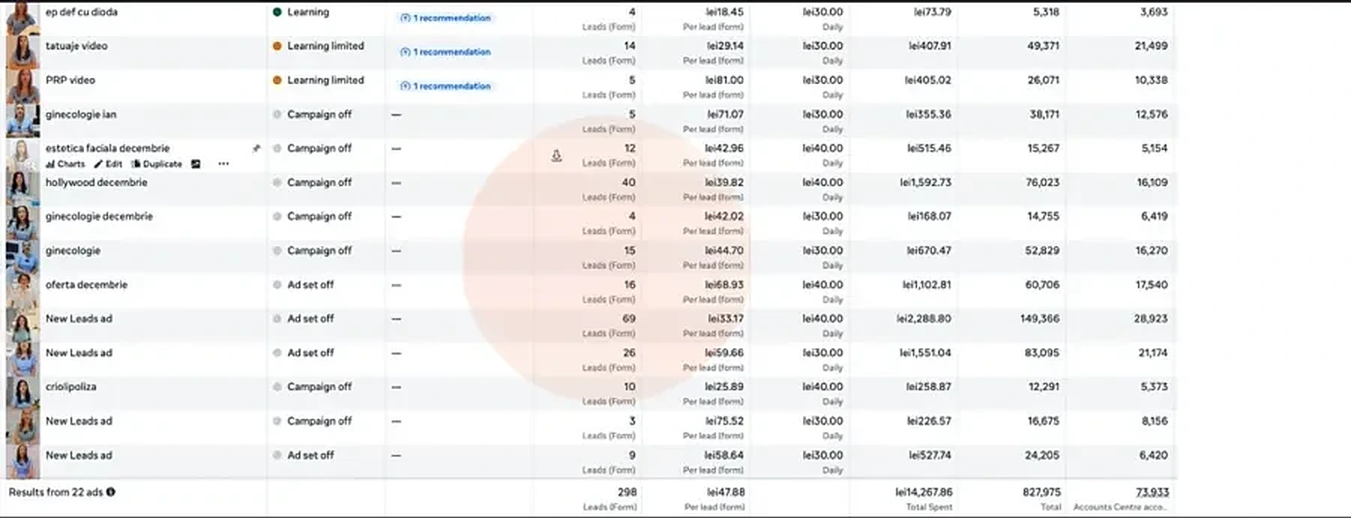The width and height of the screenshot is (1351, 518).
Task: Click the pin icon on estetica faciala row
Action: (257, 149)
